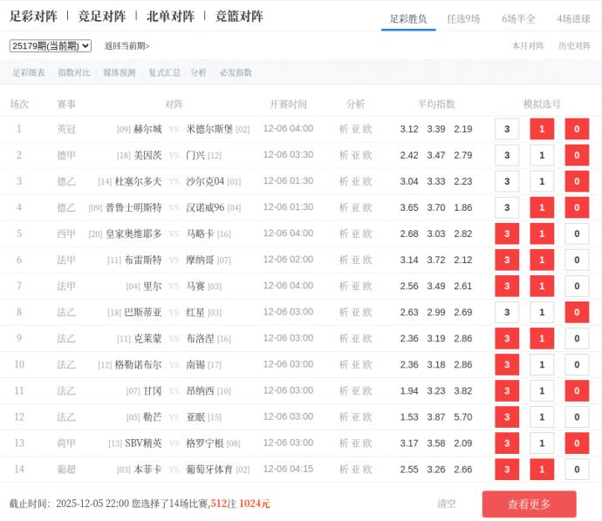602x521 pixels.
Task: Deselect the 0 pick for match 4 普鲁士明斯特
Action: pos(577,207)
